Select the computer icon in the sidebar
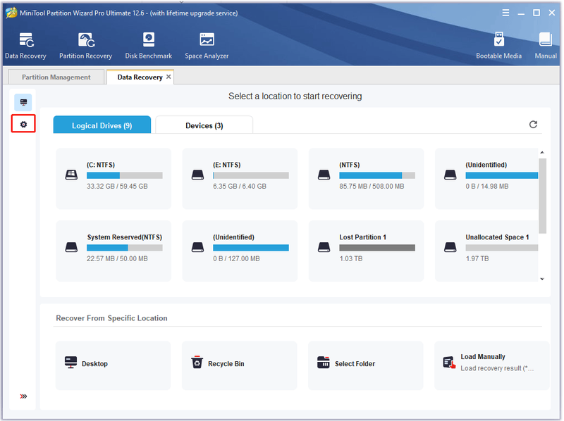This screenshot has height=421, width=564. point(23,102)
